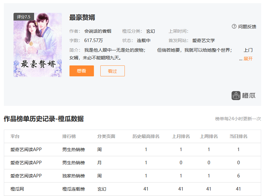Click the 当日排名 column header
Image resolution: width=266 pixels, height=196 pixels.
pyautogui.click(x=238, y=136)
